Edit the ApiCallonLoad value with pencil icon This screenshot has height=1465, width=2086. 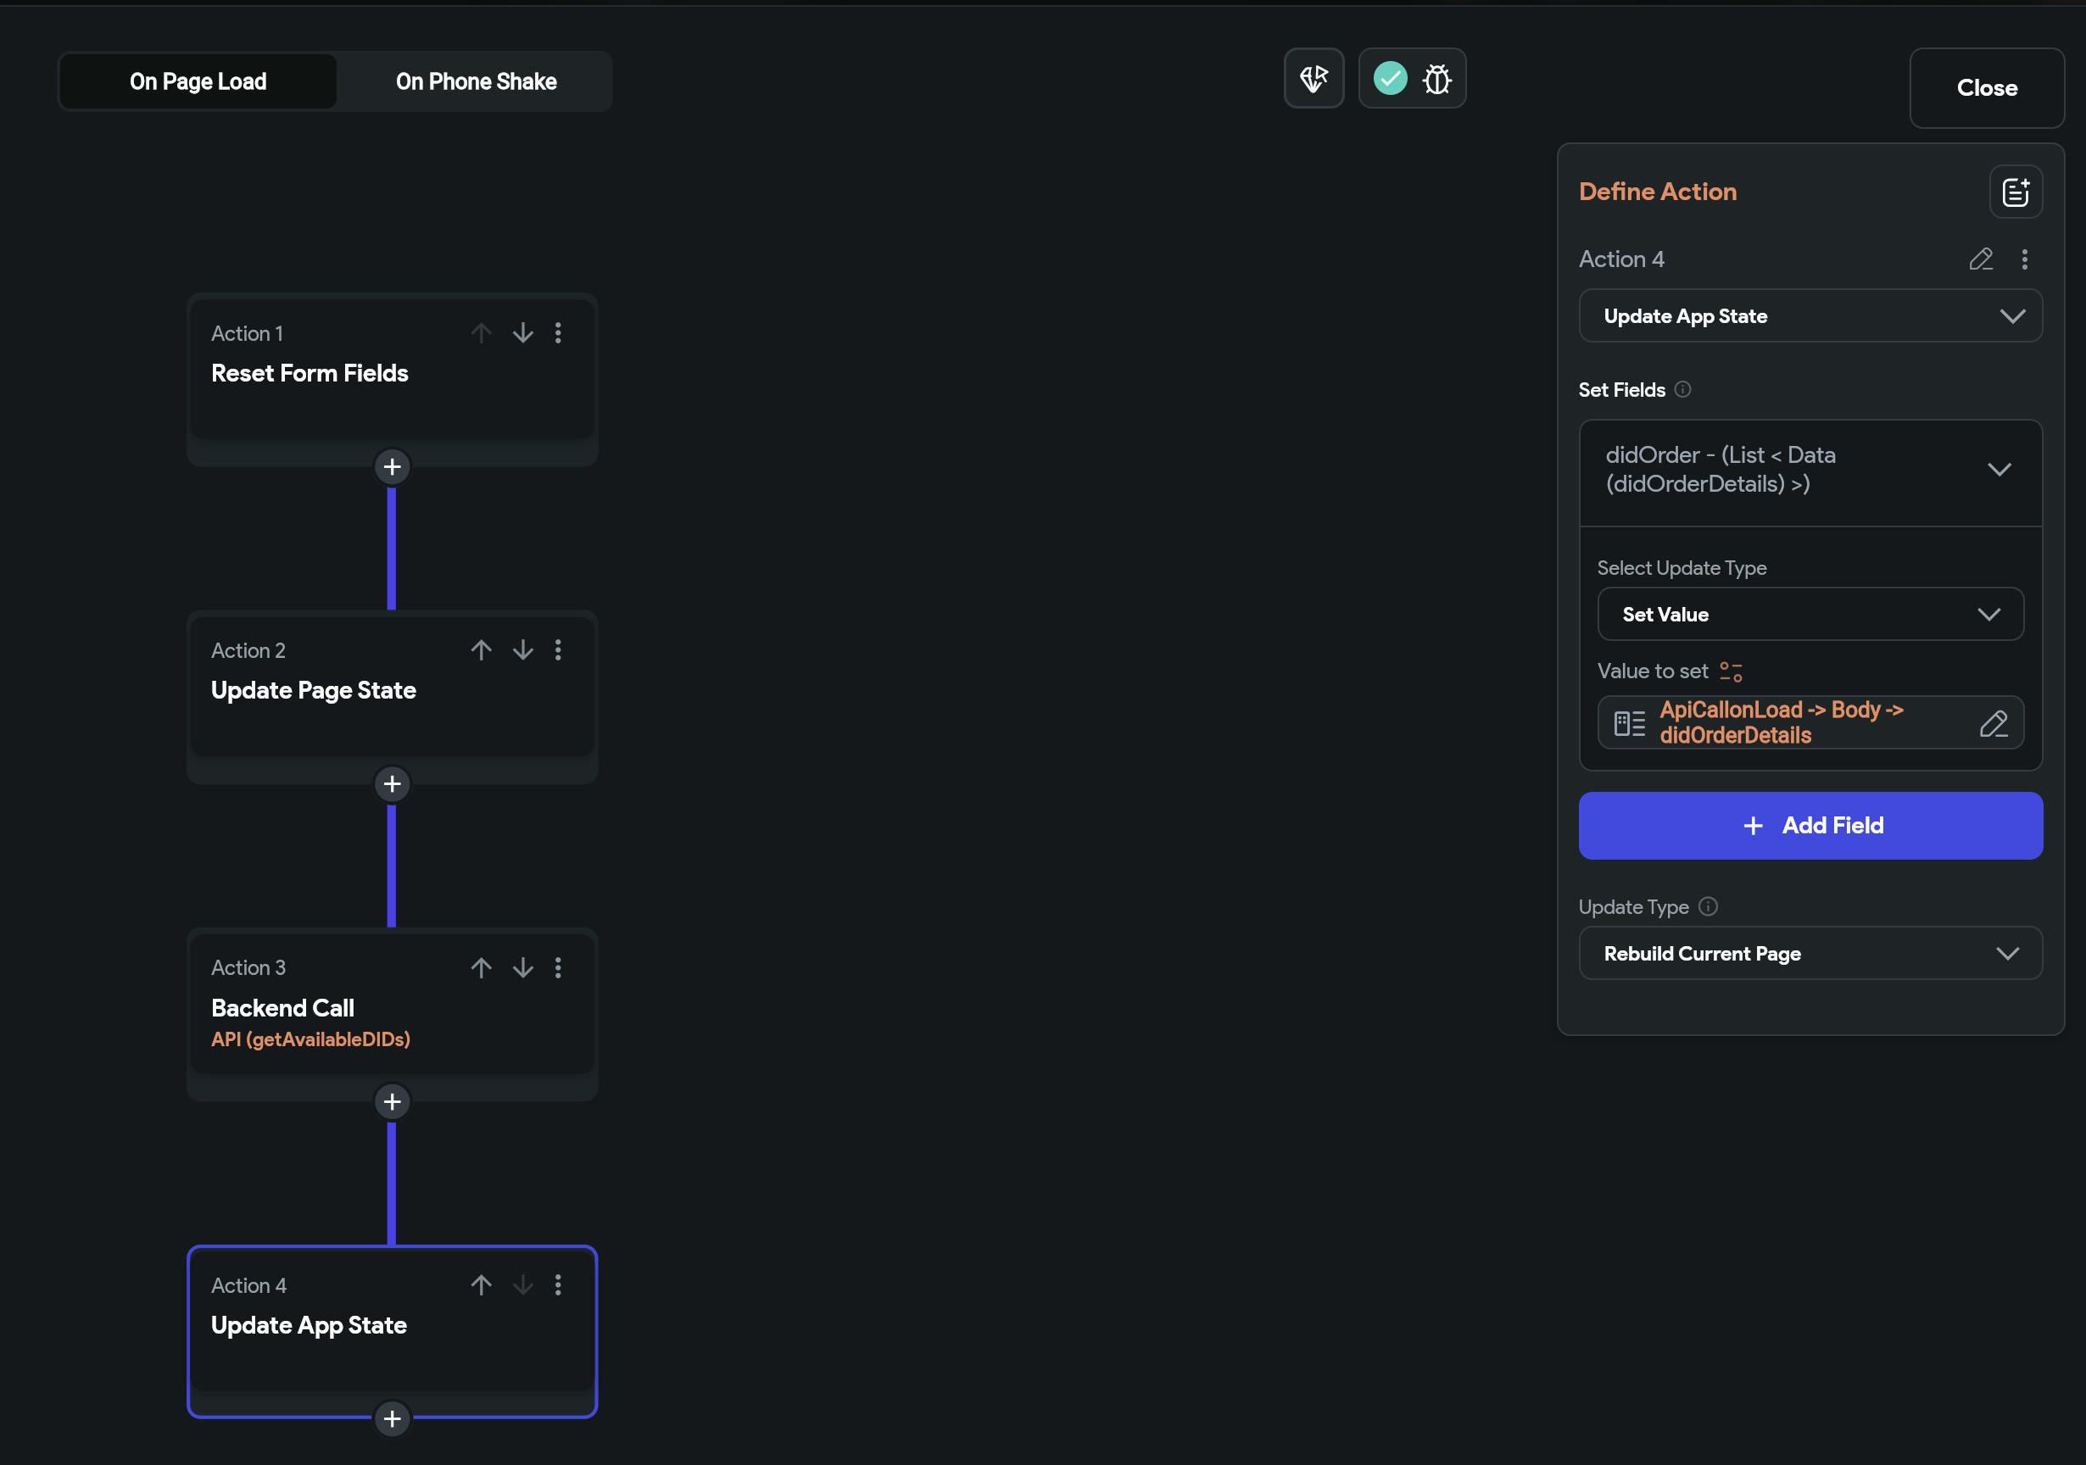1994,723
